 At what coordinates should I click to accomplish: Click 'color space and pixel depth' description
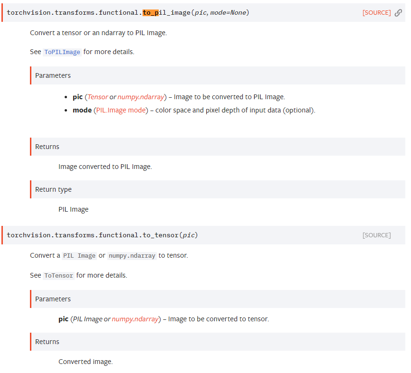(x=235, y=110)
